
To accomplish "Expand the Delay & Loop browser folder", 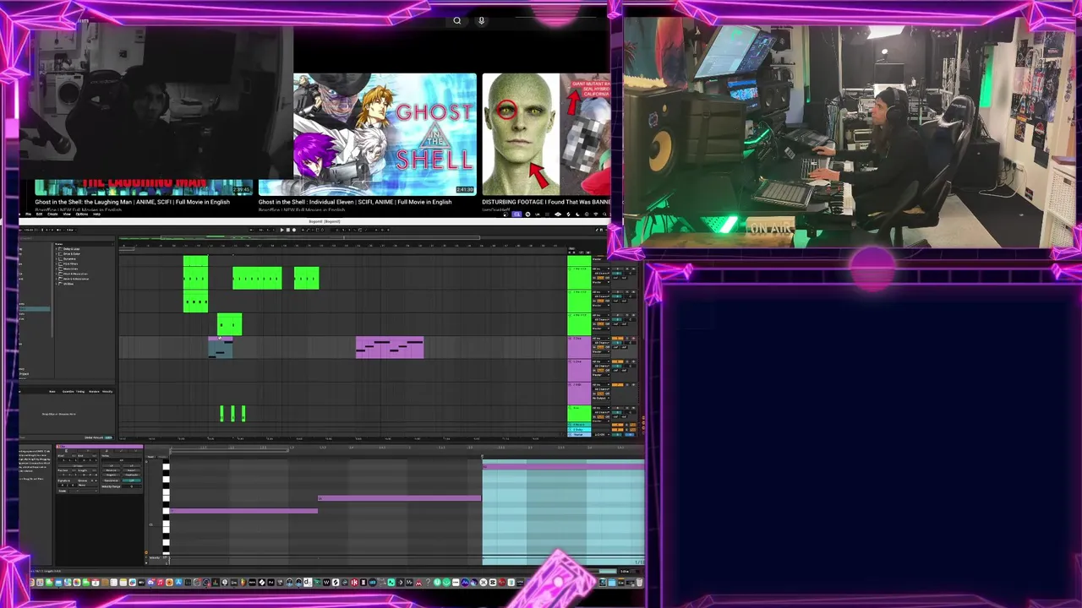I will click(57, 249).
